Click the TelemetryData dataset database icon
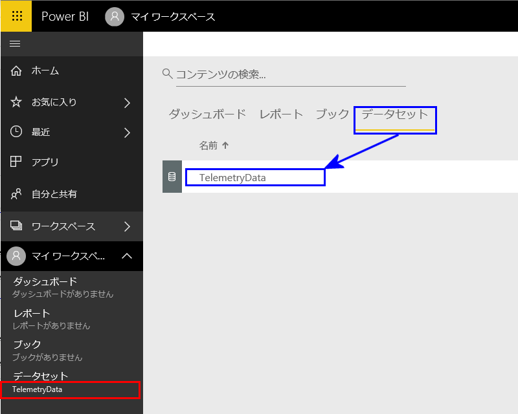 172,177
